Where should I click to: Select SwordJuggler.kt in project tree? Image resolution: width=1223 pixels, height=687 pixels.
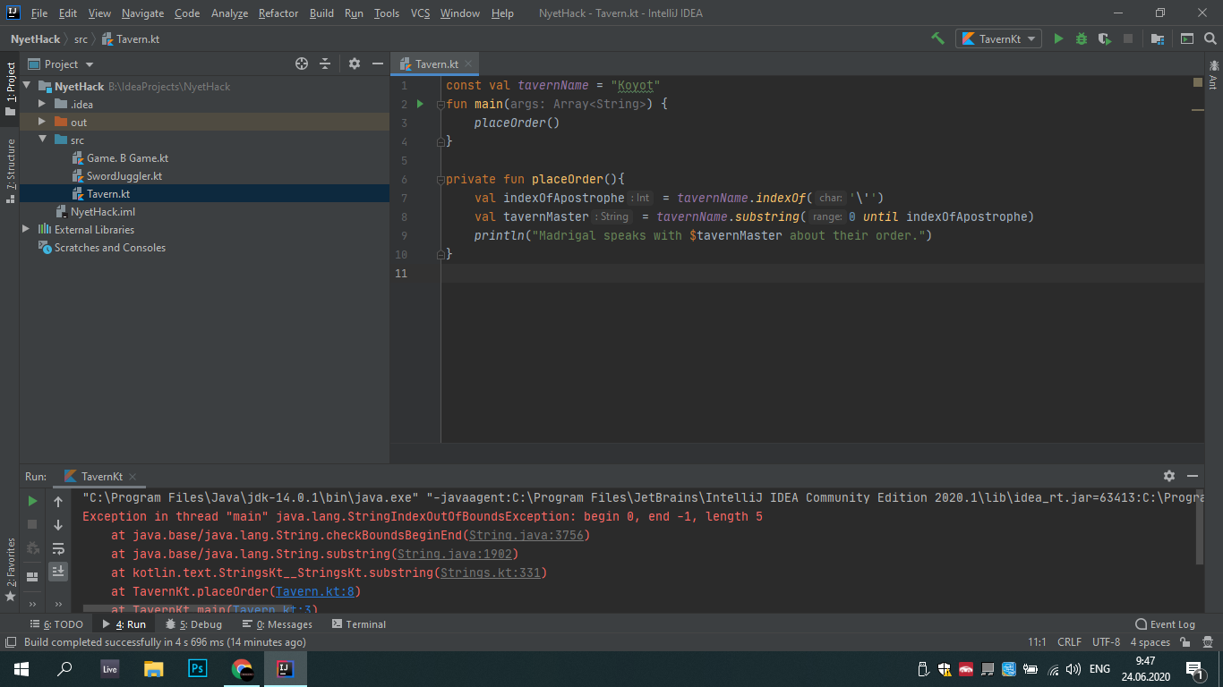124,176
